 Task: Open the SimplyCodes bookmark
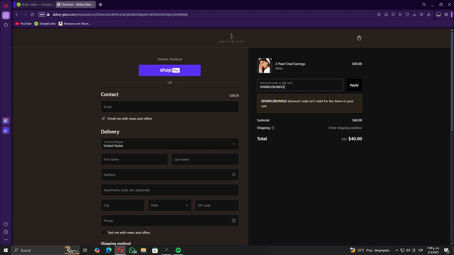point(45,24)
